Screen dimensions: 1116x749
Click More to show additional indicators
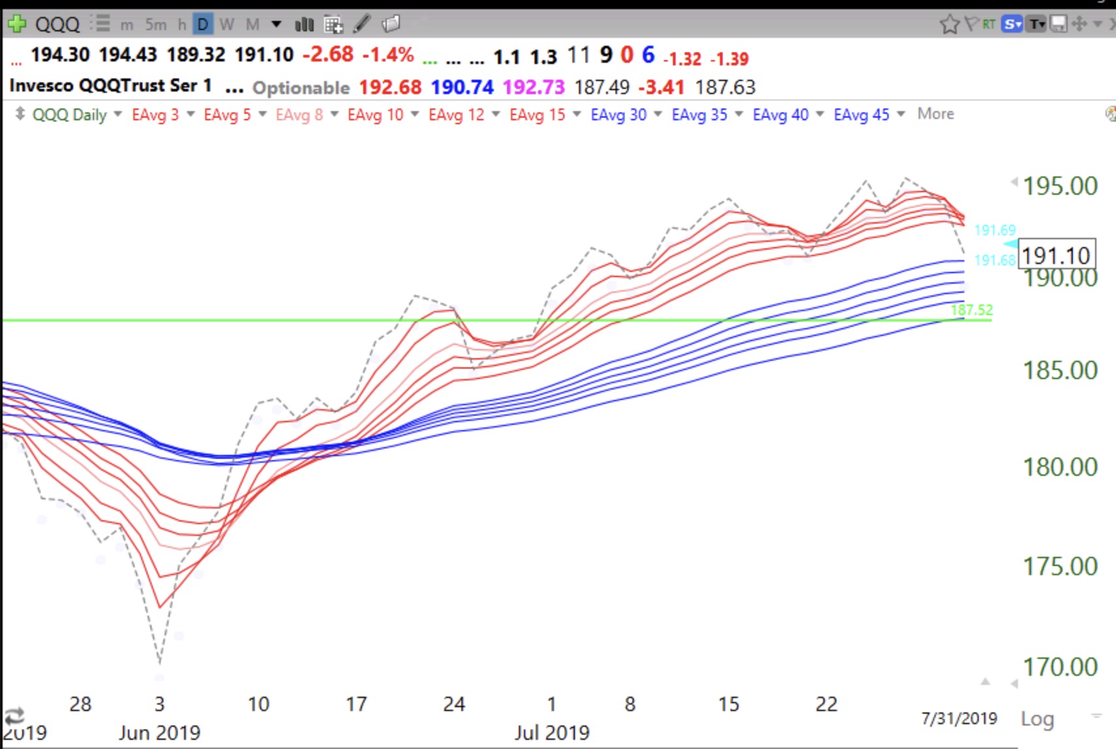[x=935, y=114]
